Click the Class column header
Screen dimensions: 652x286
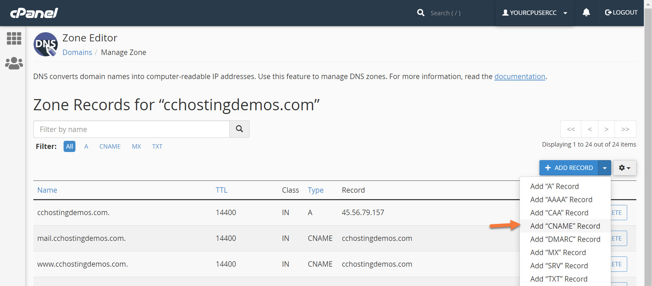click(x=290, y=190)
